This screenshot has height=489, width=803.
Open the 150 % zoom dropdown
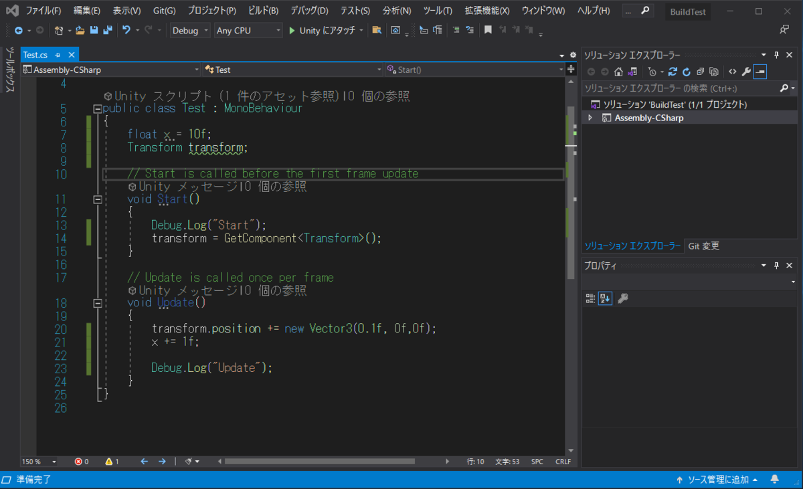39,462
